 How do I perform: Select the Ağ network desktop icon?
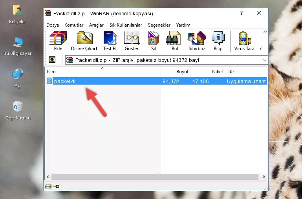pos(18,78)
